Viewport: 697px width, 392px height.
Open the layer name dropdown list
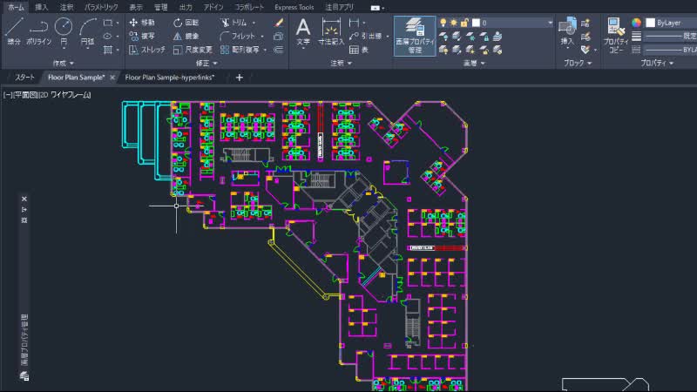tap(551, 23)
